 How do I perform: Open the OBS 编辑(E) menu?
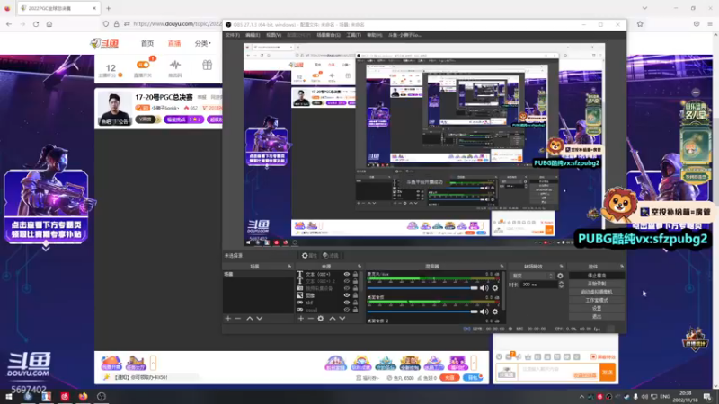pyautogui.click(x=253, y=35)
